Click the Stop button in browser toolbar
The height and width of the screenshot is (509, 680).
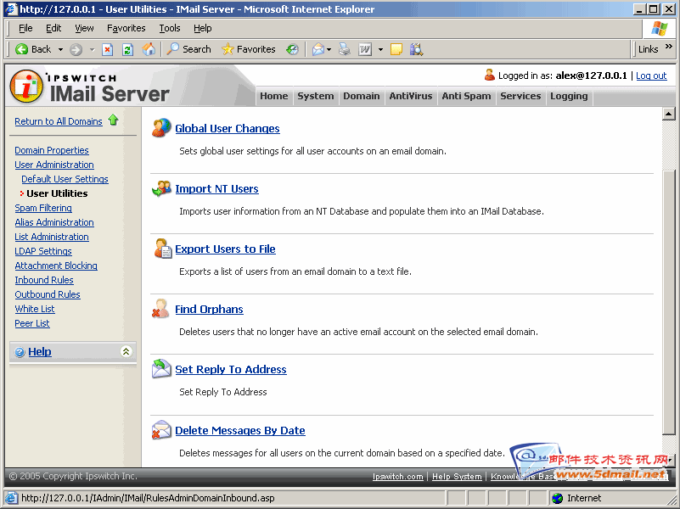(x=108, y=49)
